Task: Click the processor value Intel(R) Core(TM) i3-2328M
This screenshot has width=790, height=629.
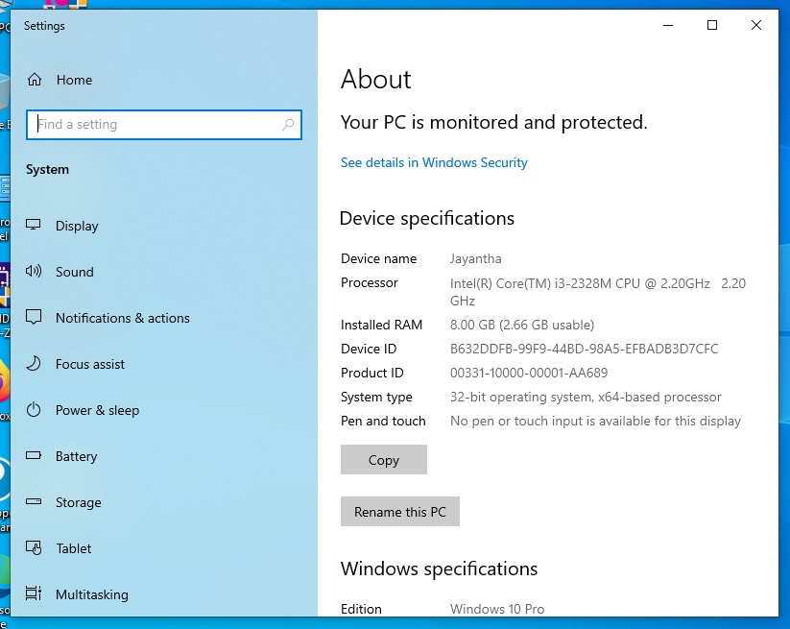Action: tap(598, 291)
